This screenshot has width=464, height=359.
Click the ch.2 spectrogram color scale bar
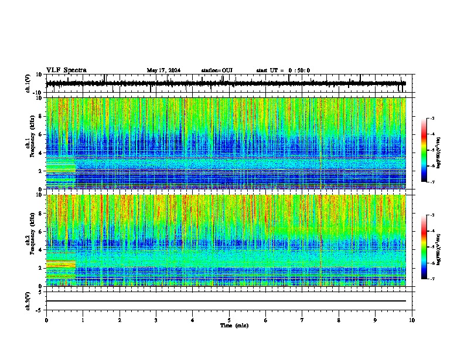424,247
